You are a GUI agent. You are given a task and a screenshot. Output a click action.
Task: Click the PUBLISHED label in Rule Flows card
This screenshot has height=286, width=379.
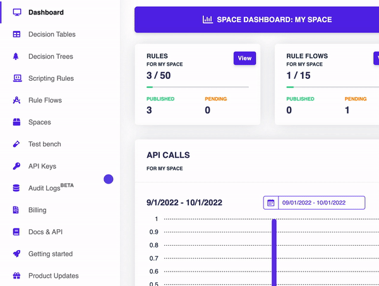point(300,98)
